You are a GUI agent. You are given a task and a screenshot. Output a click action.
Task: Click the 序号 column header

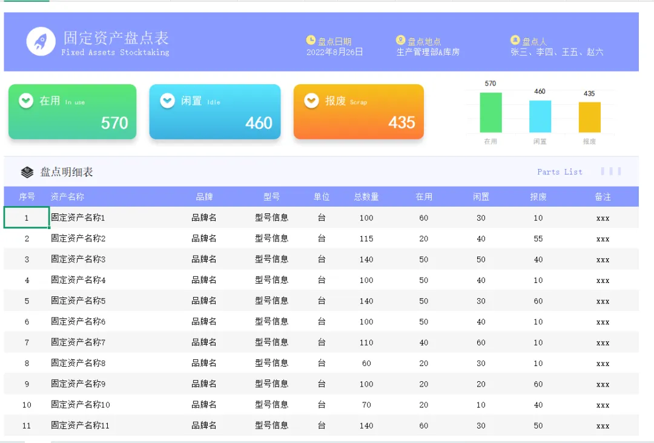[27, 197]
